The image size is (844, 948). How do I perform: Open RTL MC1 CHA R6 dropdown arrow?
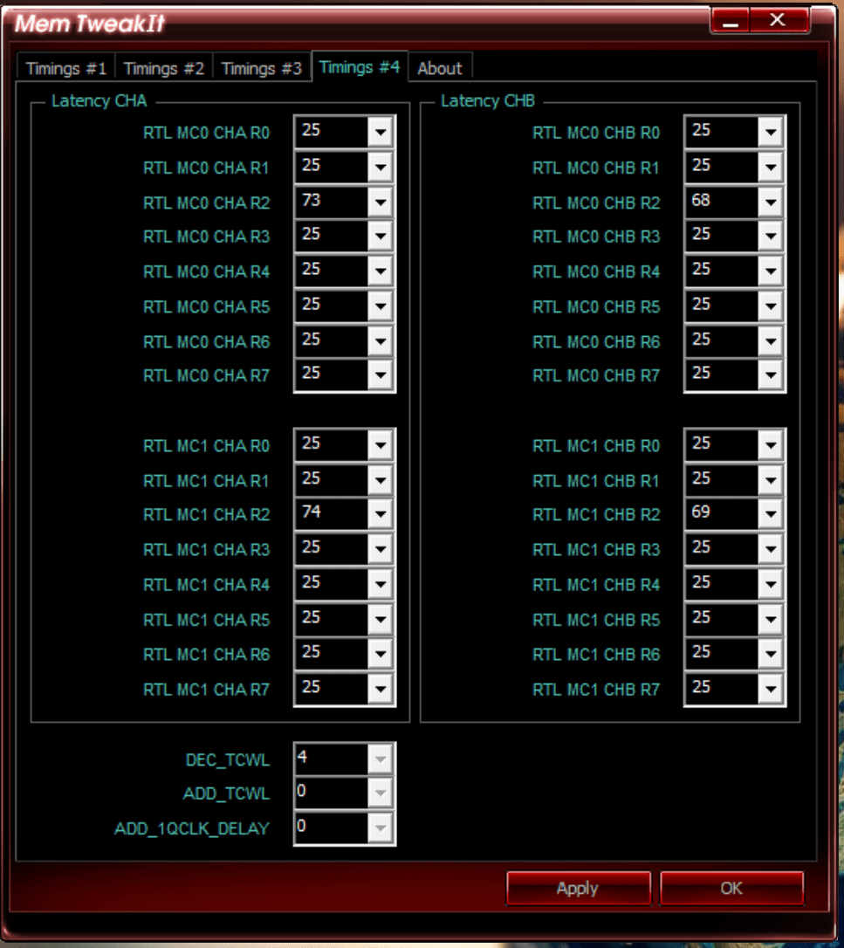pos(381,654)
